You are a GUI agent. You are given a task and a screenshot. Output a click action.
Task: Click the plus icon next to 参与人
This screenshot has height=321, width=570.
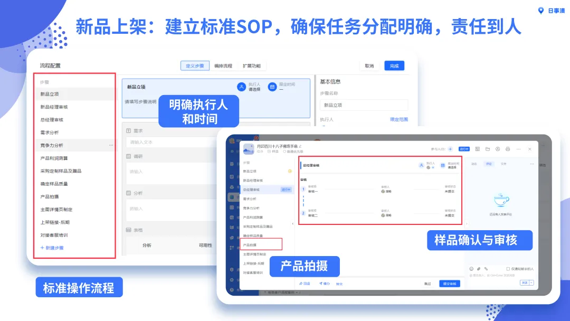click(x=450, y=149)
